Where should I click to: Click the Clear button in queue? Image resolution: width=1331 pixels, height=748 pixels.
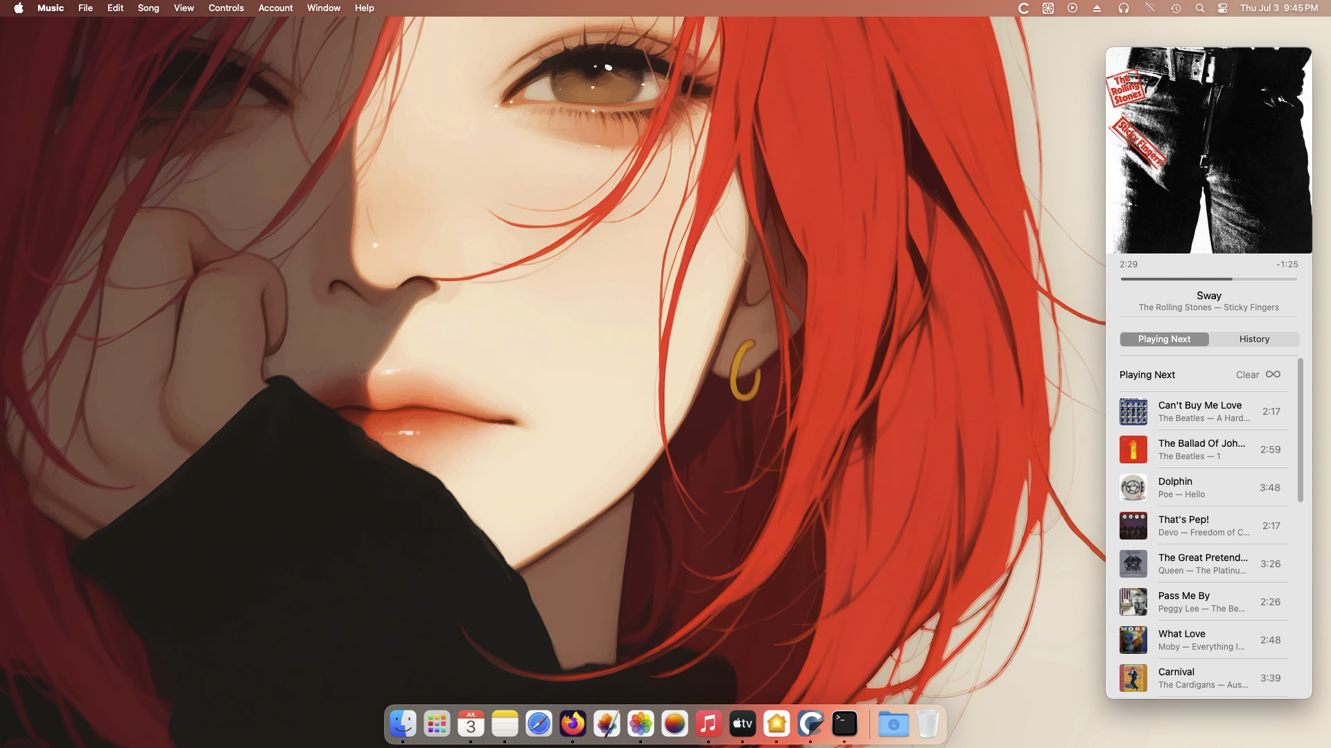[1247, 375]
